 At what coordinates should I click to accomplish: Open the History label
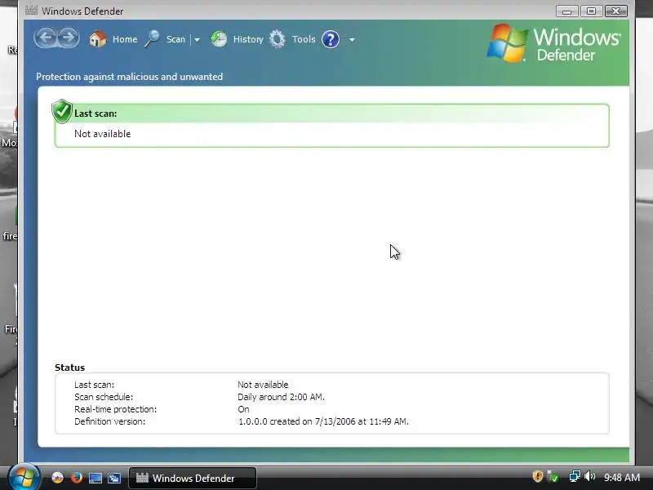pyautogui.click(x=248, y=39)
